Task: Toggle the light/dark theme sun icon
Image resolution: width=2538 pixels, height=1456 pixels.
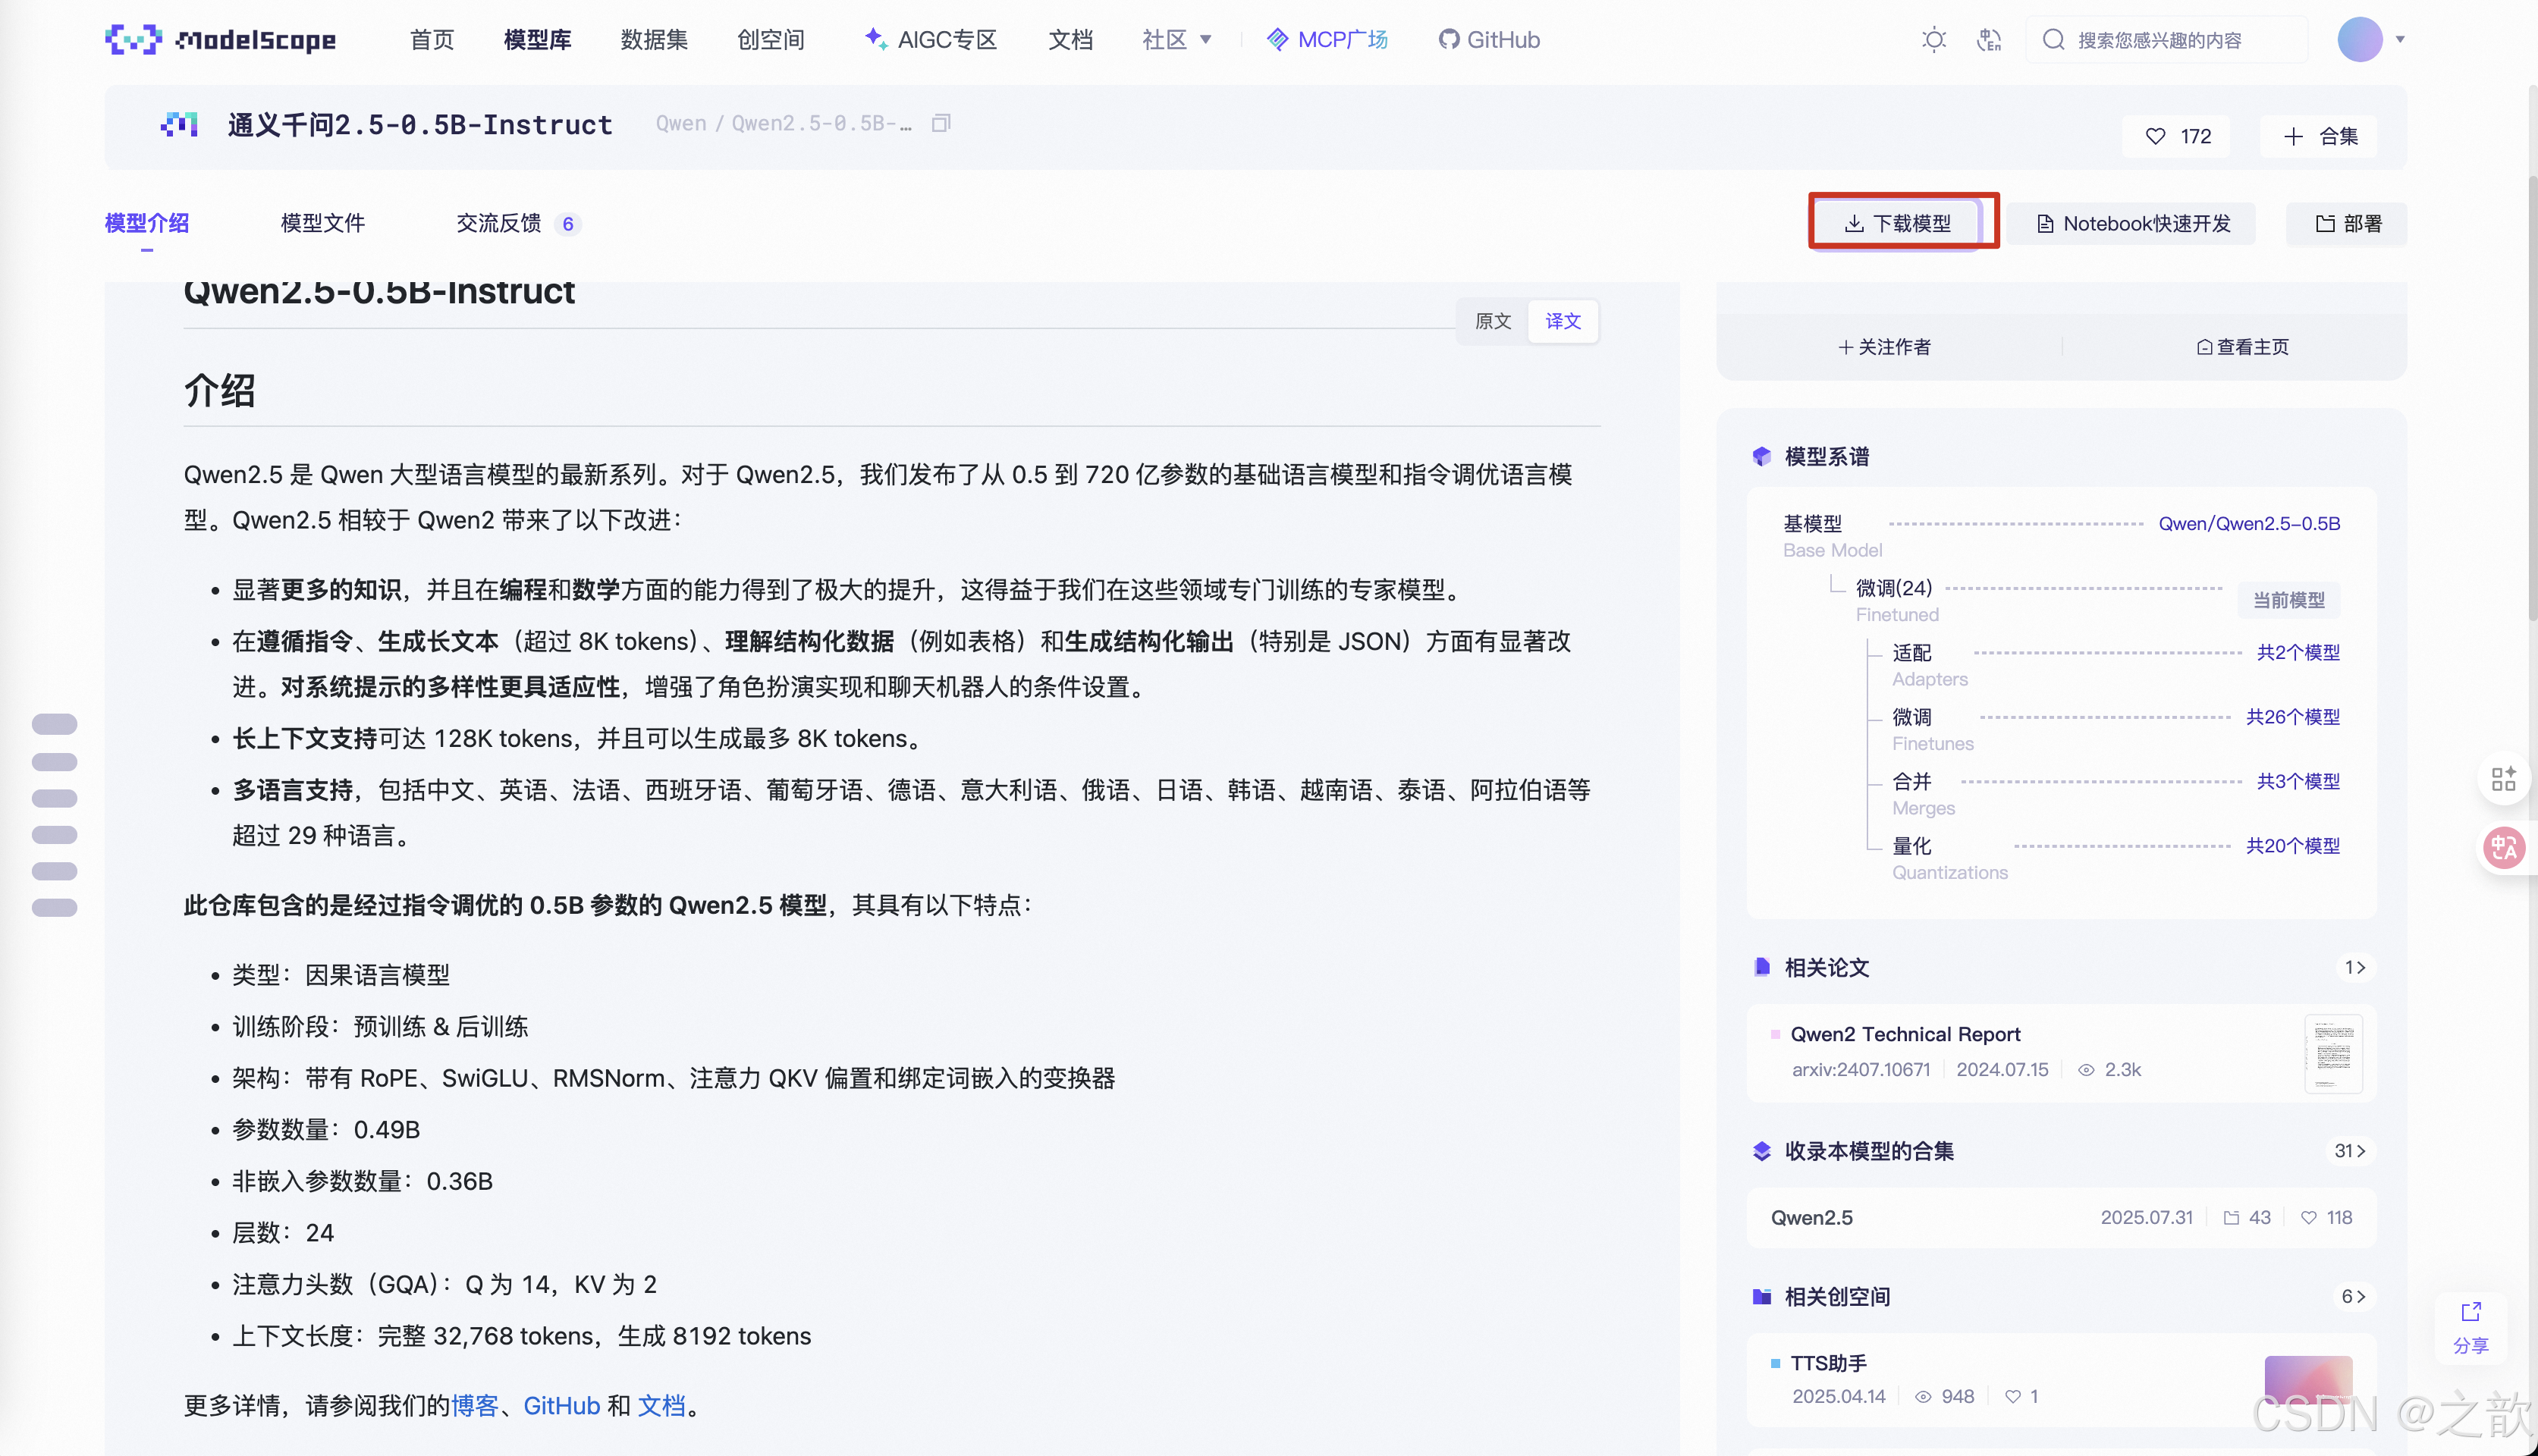Action: [1933, 40]
